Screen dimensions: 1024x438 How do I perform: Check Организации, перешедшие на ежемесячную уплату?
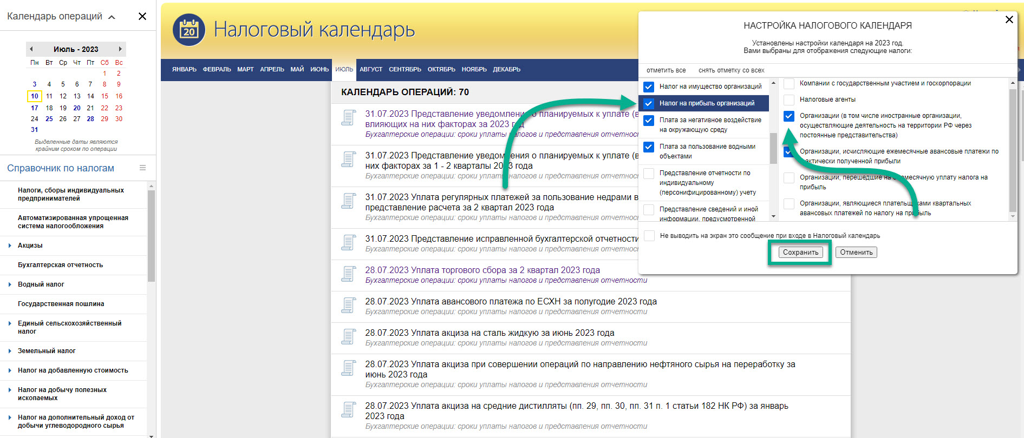[x=789, y=177]
